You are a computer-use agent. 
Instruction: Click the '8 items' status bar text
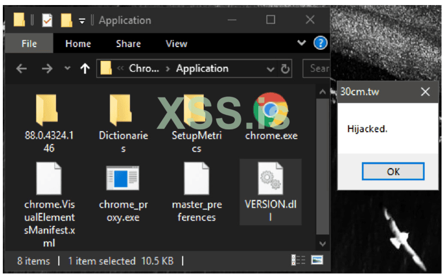tap(33, 261)
